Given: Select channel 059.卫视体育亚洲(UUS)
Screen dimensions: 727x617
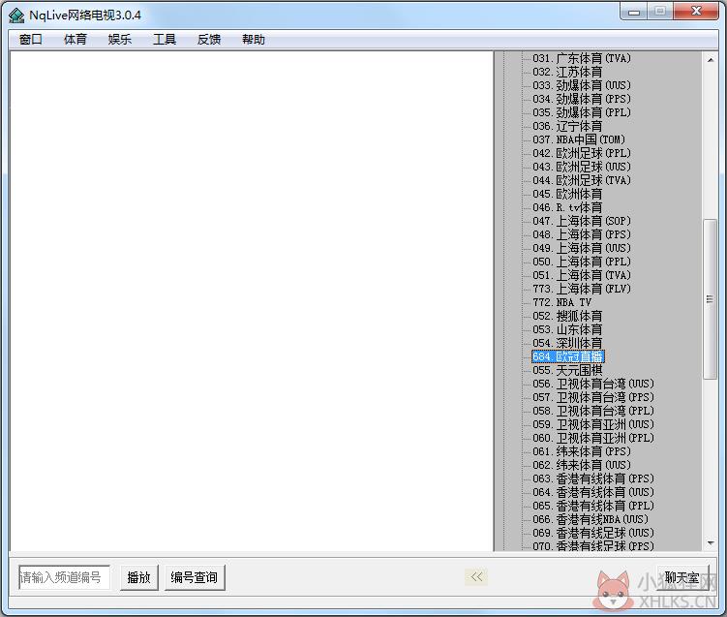Looking at the screenshot, I should point(593,424).
